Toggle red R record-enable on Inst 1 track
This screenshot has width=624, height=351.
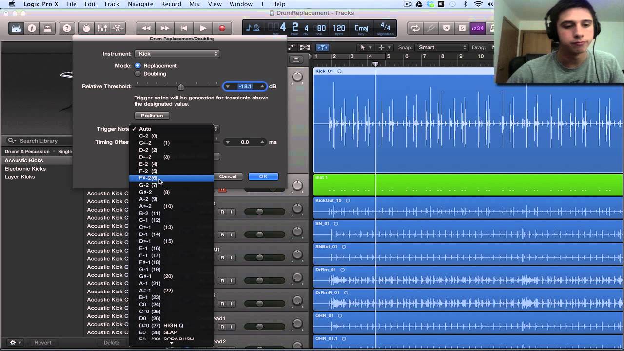(x=222, y=189)
